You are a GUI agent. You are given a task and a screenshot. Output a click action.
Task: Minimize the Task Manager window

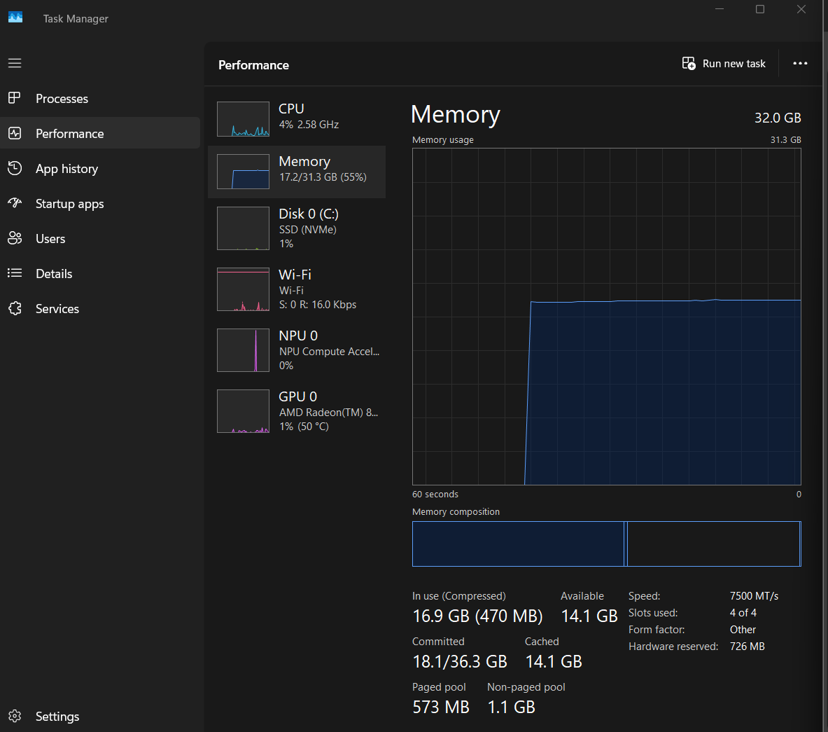point(720,9)
